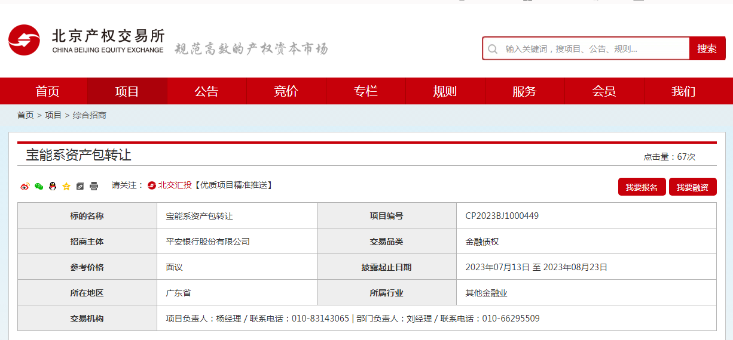Click the 其他金融业 industry cell
This screenshot has height=340, width=733.
tap(586, 293)
